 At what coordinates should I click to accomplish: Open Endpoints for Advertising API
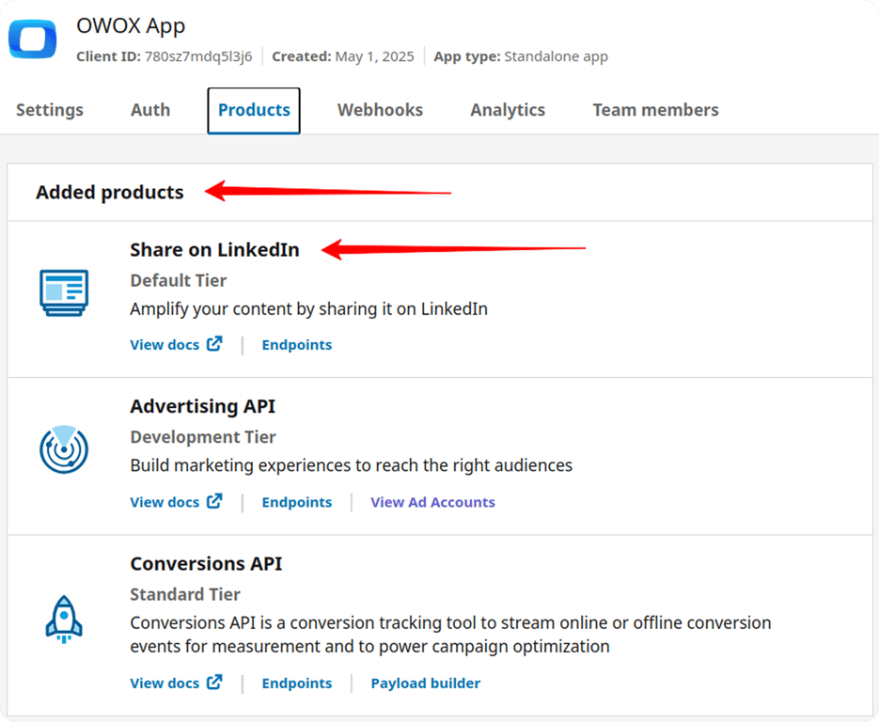(297, 502)
